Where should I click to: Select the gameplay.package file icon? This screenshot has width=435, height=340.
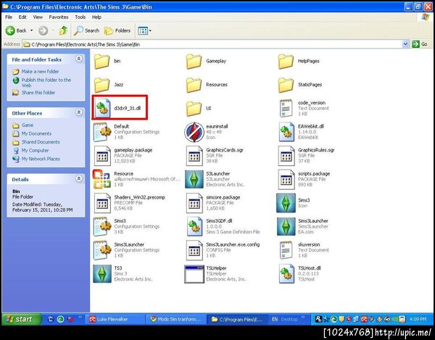(x=102, y=156)
